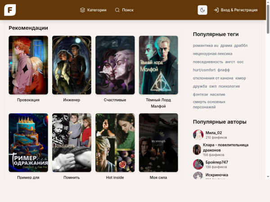This screenshot has width=270, height=202.
Task: Open the Провокация cover thumbnail
Action: 28,65
